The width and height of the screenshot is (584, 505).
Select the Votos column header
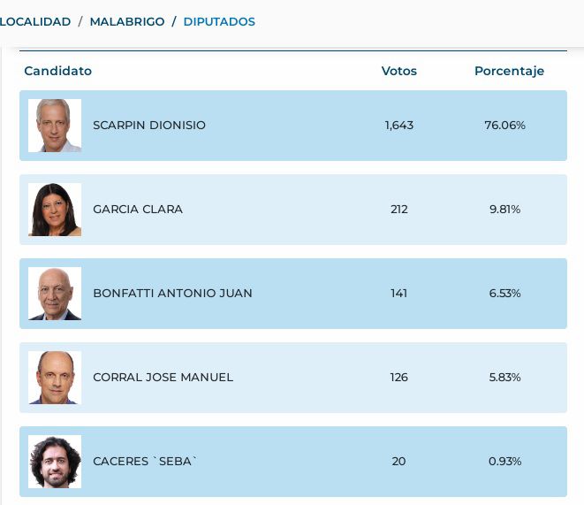coord(398,71)
